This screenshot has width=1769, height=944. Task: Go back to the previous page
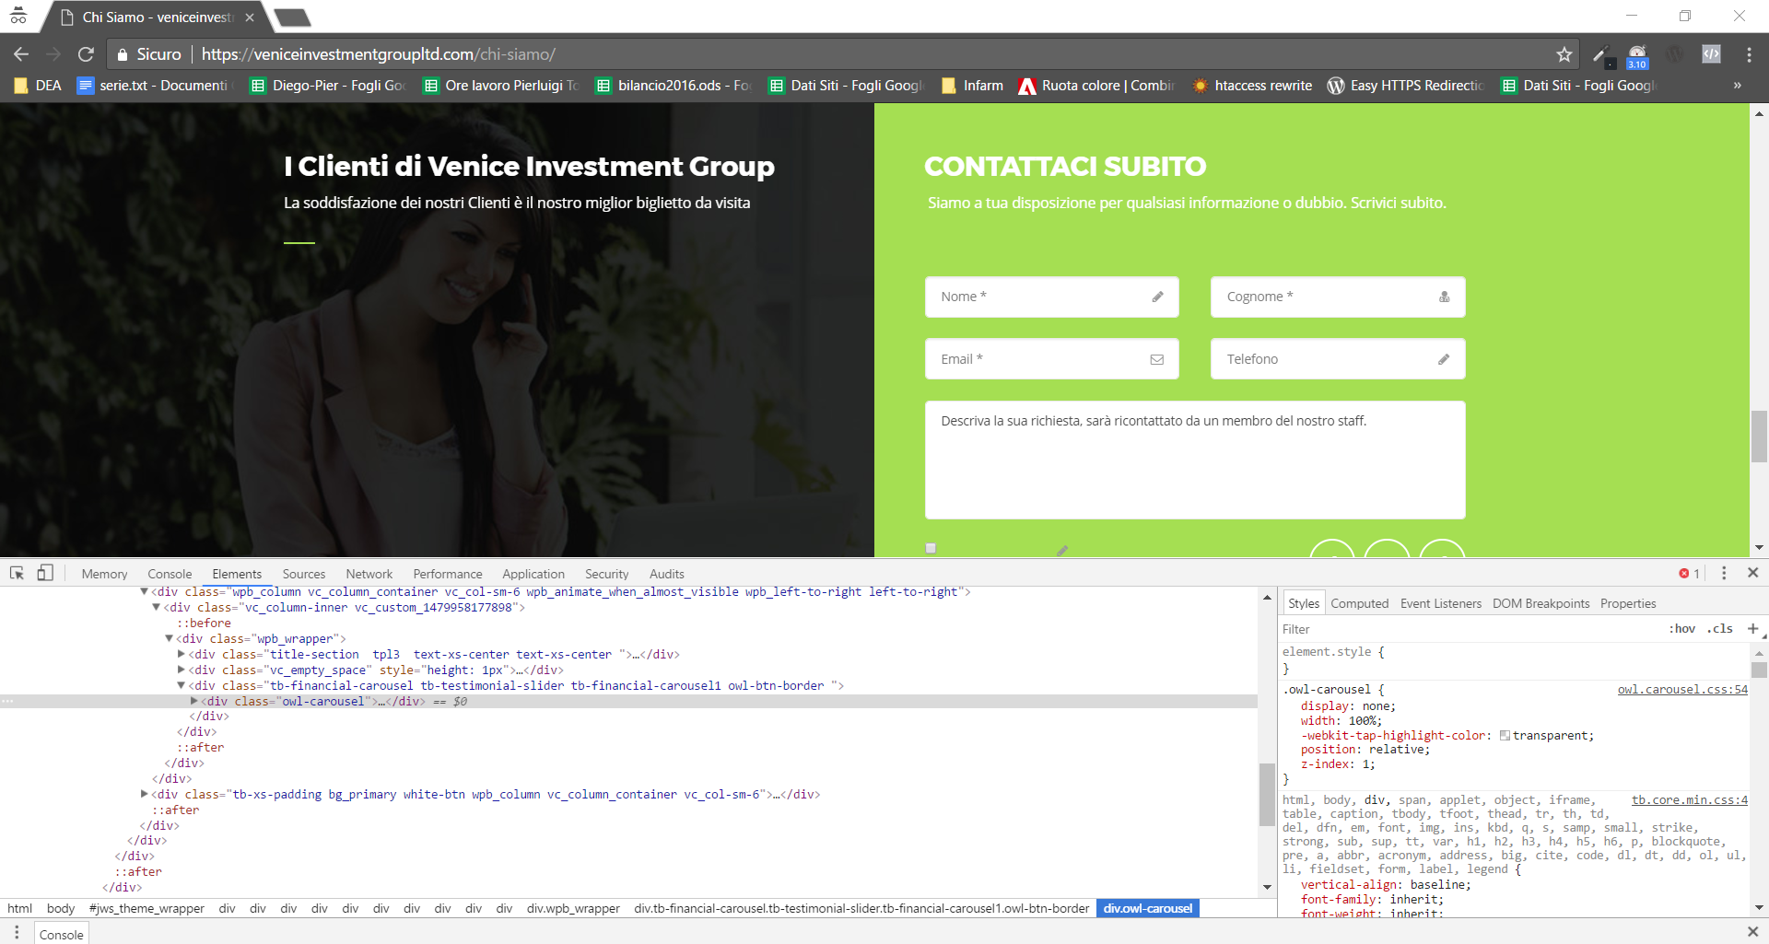[x=21, y=54]
